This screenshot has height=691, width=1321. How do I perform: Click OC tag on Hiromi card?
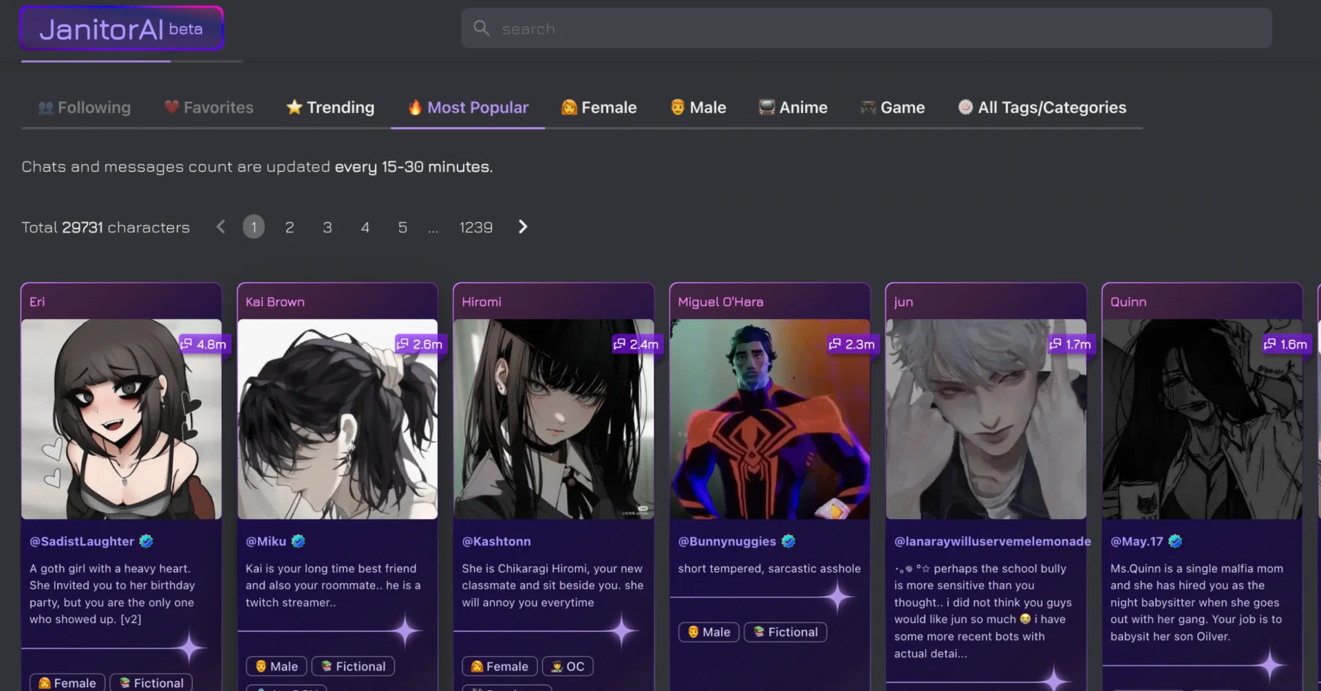point(568,666)
